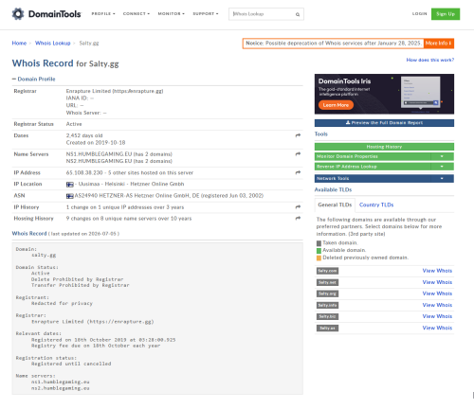Click More Info on the notice
Screen dimensions: 474x409
[439, 44]
